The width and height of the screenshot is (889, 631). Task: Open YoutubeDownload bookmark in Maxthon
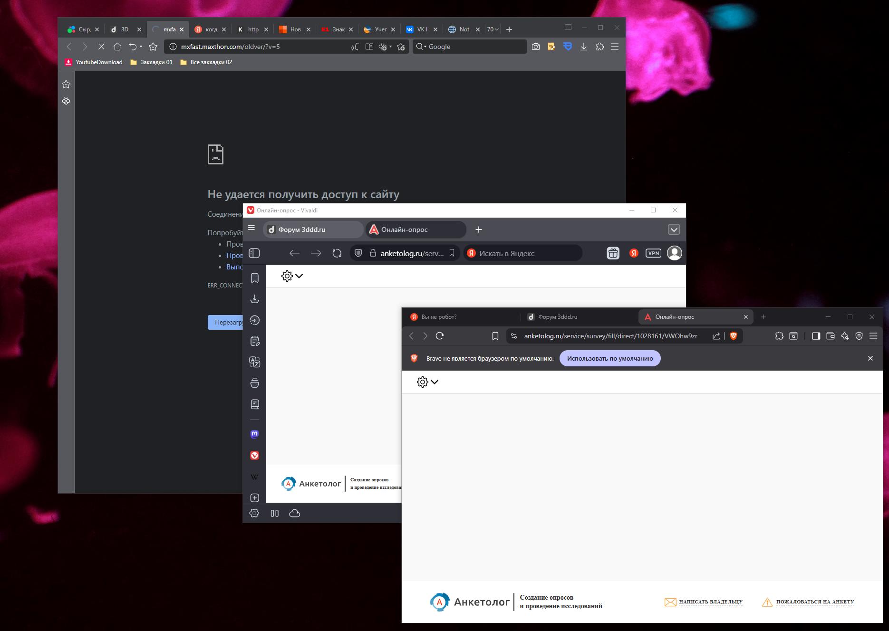[94, 62]
